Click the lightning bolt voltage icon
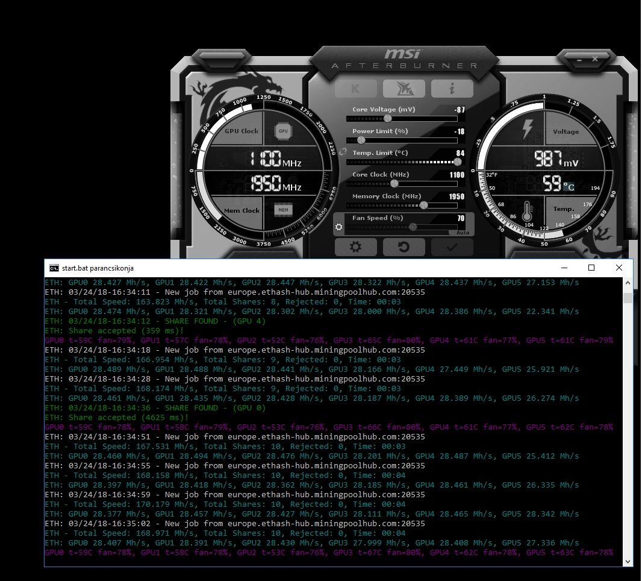Screen dimensions: 642x581 (528, 129)
